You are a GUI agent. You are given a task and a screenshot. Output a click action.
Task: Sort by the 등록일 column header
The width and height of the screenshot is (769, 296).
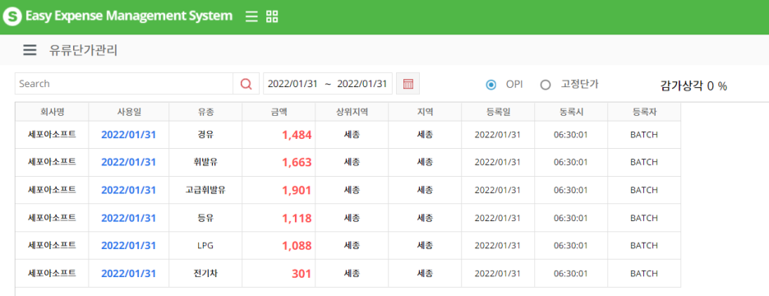pos(498,112)
